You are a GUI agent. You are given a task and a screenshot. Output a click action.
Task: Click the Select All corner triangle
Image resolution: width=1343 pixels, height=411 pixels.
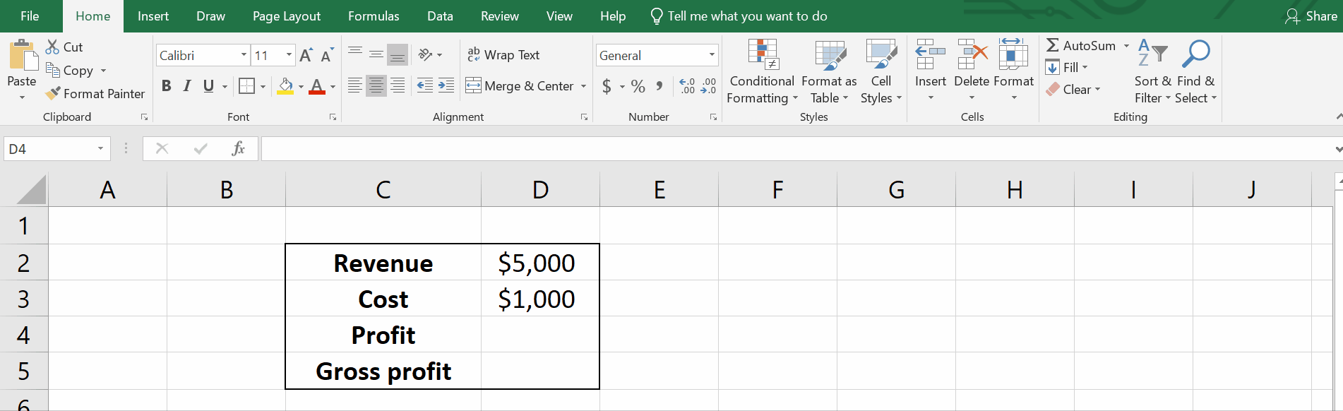coord(31,190)
